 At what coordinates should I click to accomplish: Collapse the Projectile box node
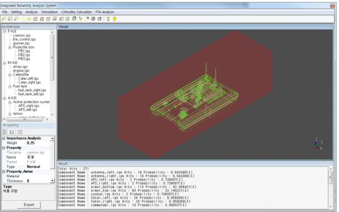[x=10, y=47]
